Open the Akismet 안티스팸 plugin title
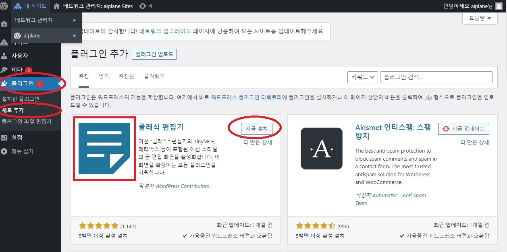 (393, 132)
